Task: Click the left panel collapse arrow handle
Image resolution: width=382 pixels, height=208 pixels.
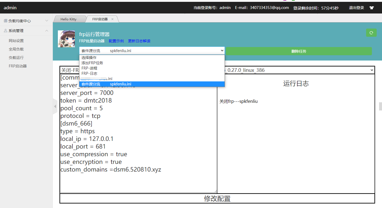Action: [55, 106]
